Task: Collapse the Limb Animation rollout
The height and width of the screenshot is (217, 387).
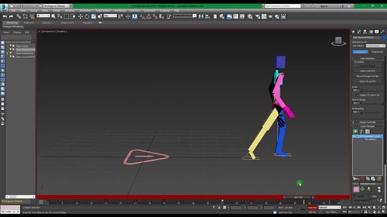Action: coord(368,58)
